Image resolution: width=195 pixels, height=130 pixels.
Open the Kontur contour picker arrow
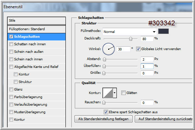pos(115,93)
